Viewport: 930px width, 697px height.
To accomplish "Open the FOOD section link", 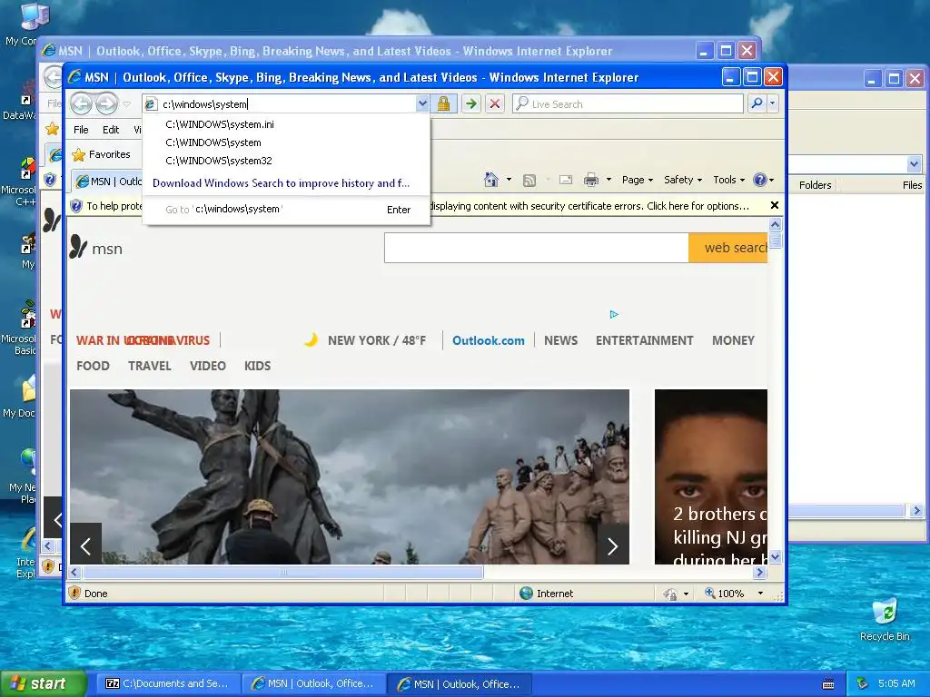I will point(94,367).
